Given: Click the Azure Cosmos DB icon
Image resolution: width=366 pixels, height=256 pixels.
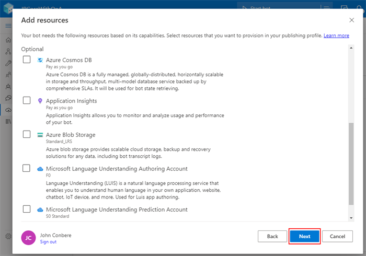Looking at the screenshot, I should pos(40,60).
